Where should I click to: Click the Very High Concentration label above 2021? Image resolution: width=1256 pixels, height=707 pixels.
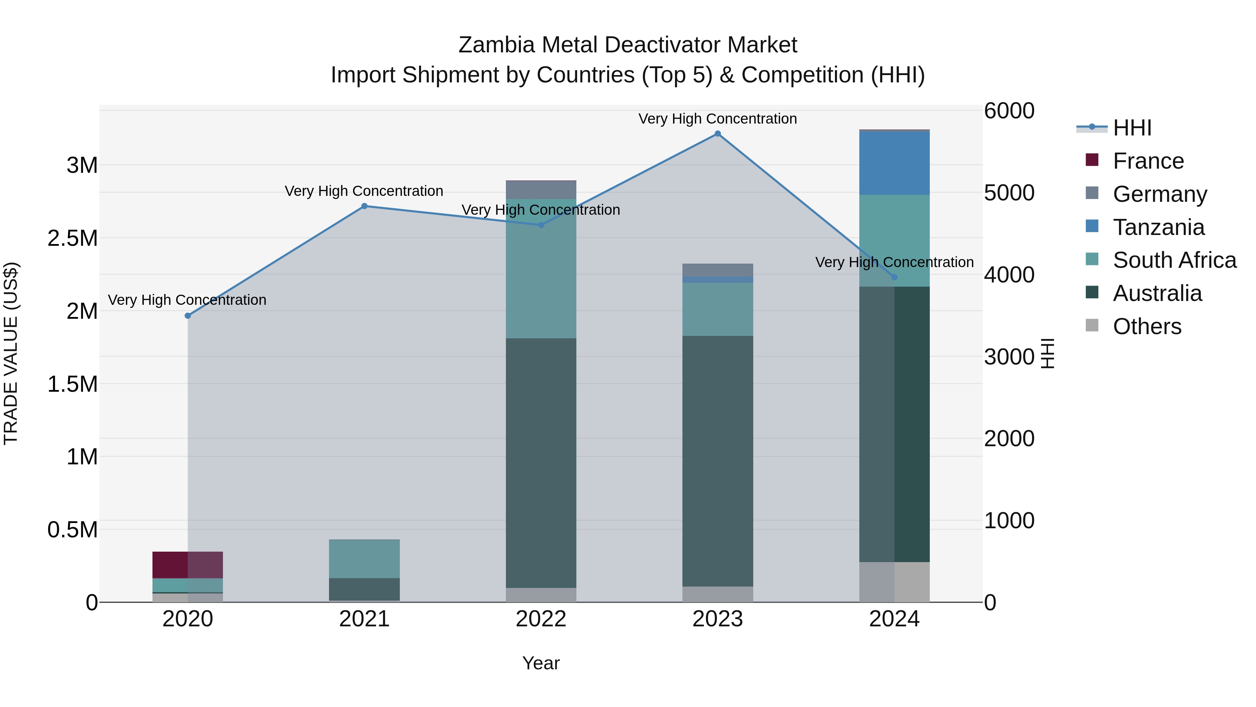pyautogui.click(x=364, y=191)
